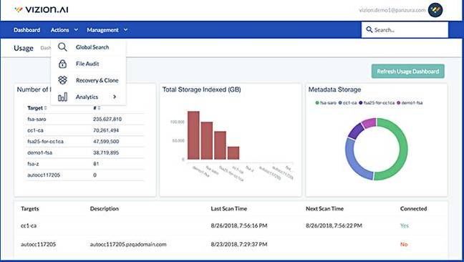Click the dark purple donut segment
This screenshot has height=262, width=464.
(x=355, y=130)
